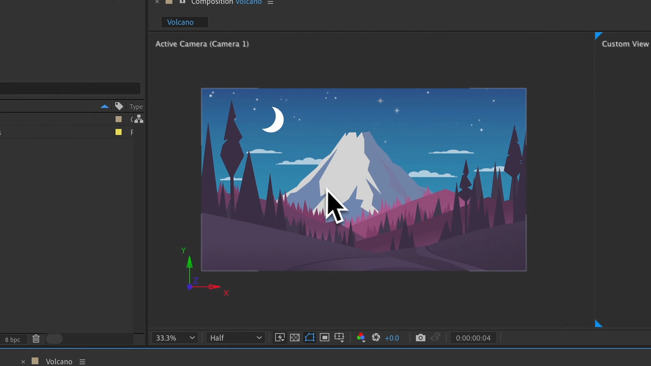
Task: Toggle the transparency grid
Action: coord(295,338)
